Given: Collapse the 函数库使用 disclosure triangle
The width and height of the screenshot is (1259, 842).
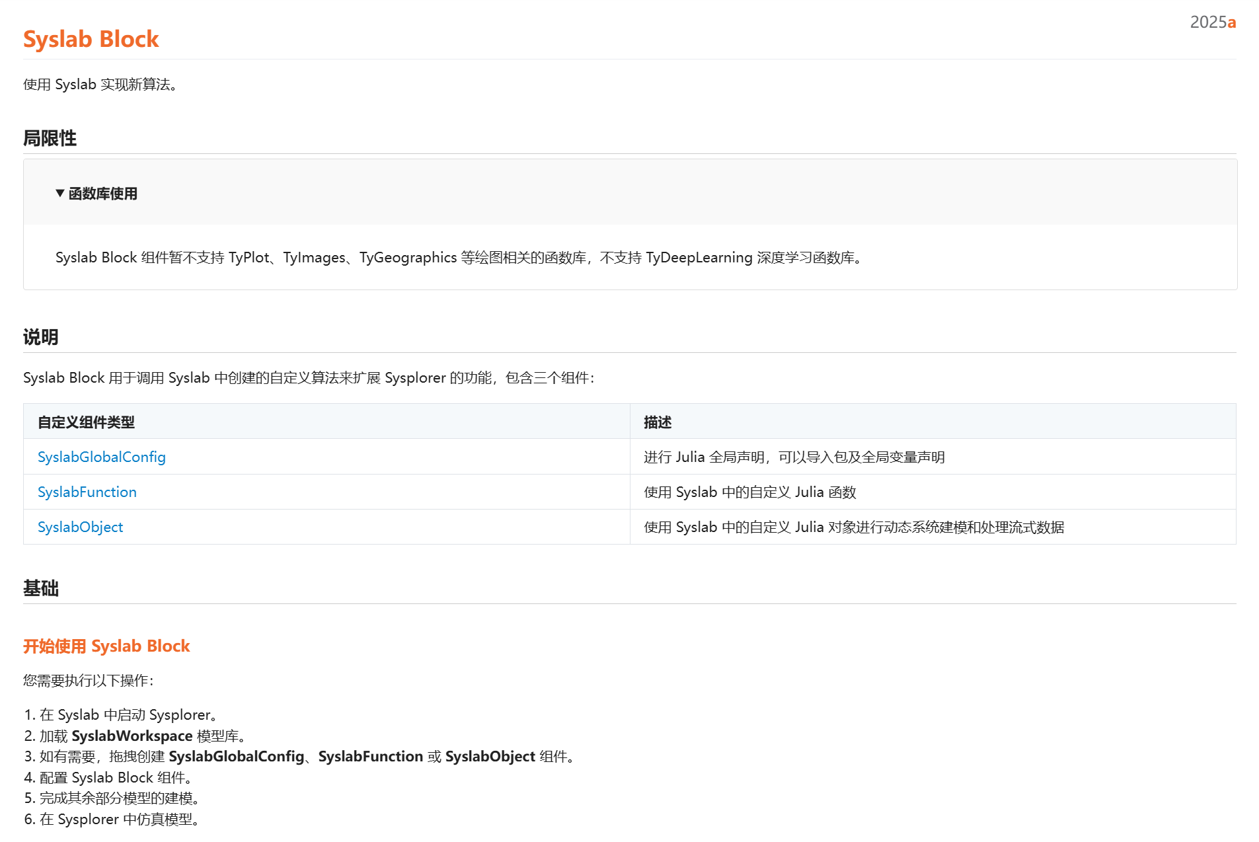Looking at the screenshot, I should 60,193.
